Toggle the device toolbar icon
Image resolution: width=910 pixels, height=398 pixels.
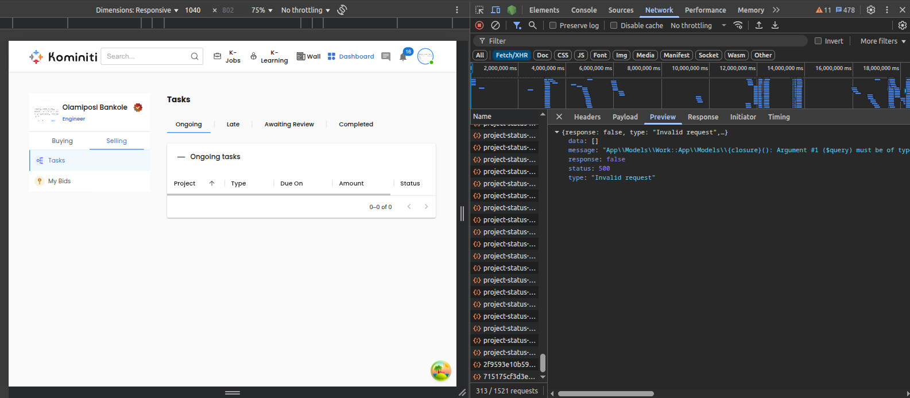pyautogui.click(x=495, y=10)
